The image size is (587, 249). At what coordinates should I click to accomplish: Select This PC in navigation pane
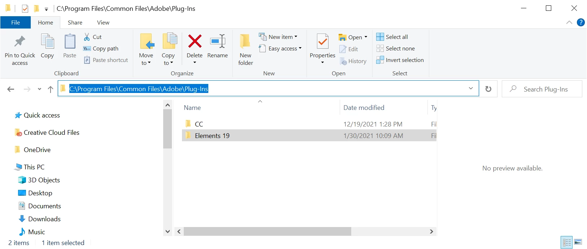[29, 167]
